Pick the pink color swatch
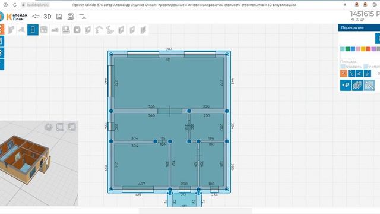380x214 pixels. pyautogui.click(x=358, y=49)
